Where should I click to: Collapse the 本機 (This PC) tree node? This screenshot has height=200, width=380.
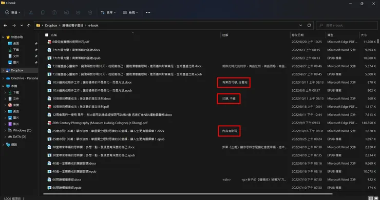(x=3, y=86)
